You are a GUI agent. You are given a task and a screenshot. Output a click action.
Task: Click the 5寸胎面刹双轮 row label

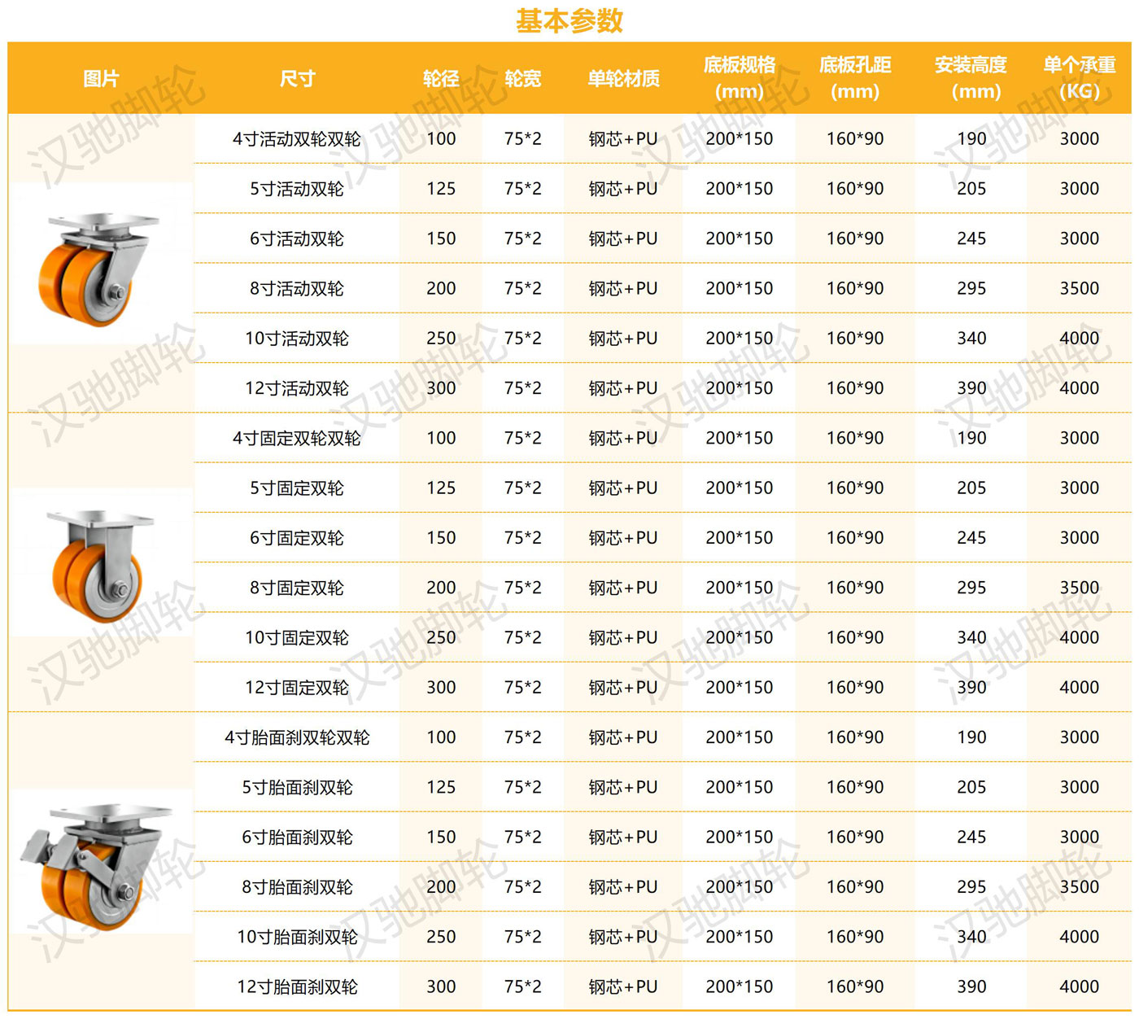click(x=297, y=788)
